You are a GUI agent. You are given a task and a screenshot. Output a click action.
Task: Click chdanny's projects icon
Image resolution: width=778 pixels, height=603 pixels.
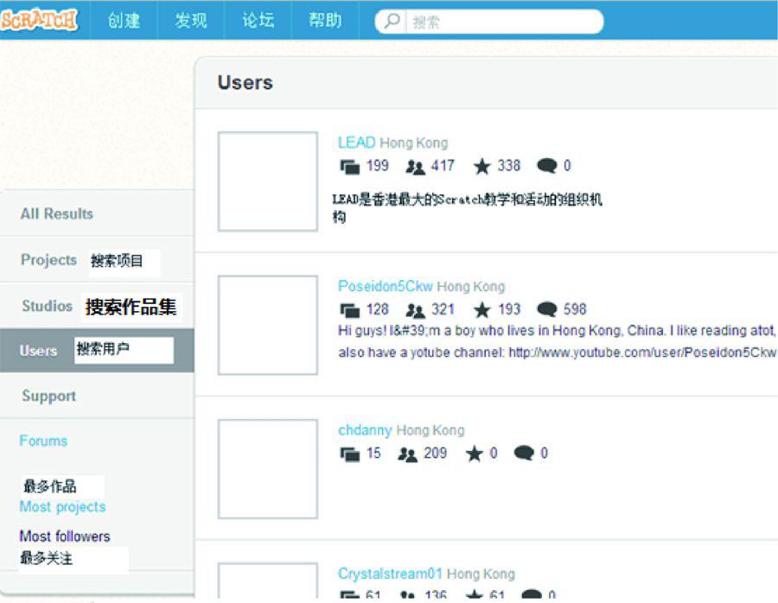click(x=350, y=454)
